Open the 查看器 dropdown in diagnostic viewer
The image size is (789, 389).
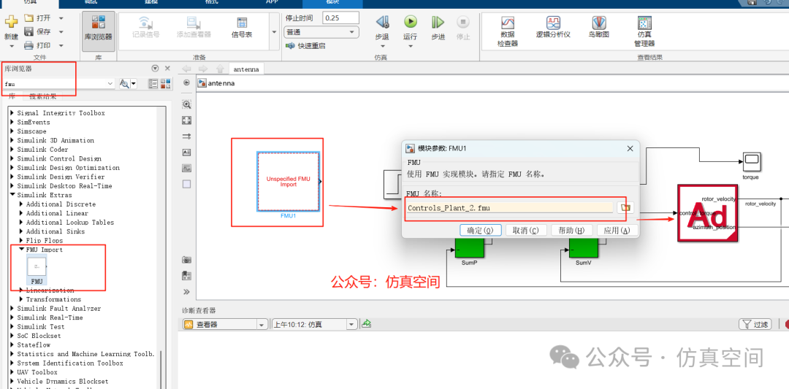(x=225, y=324)
